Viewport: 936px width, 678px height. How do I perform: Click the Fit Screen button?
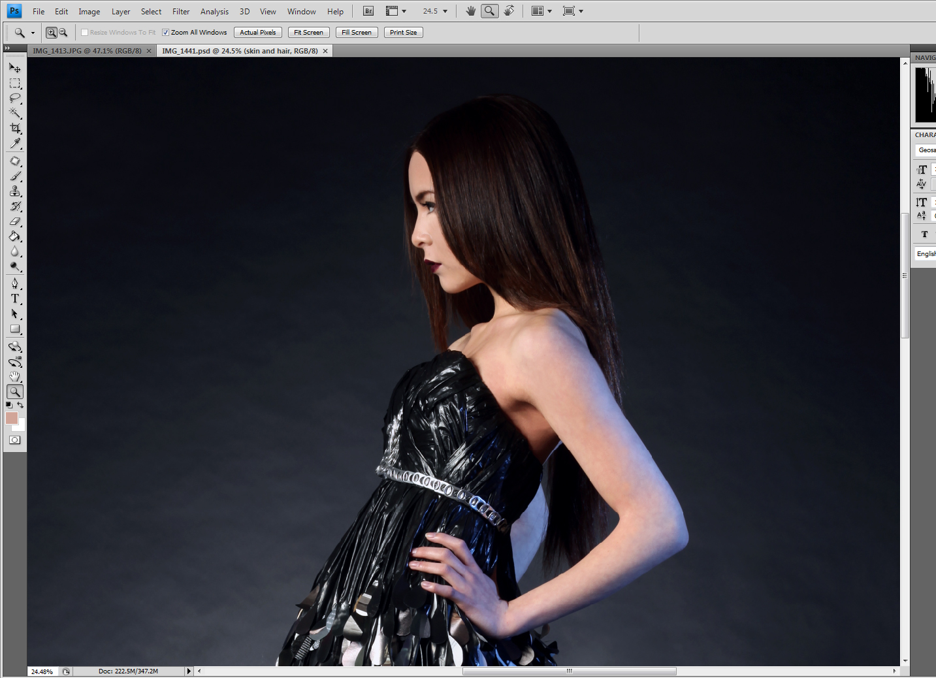(308, 32)
